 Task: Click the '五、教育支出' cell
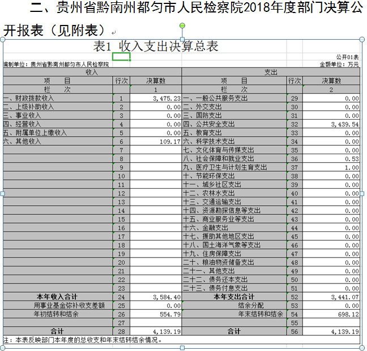(234, 133)
